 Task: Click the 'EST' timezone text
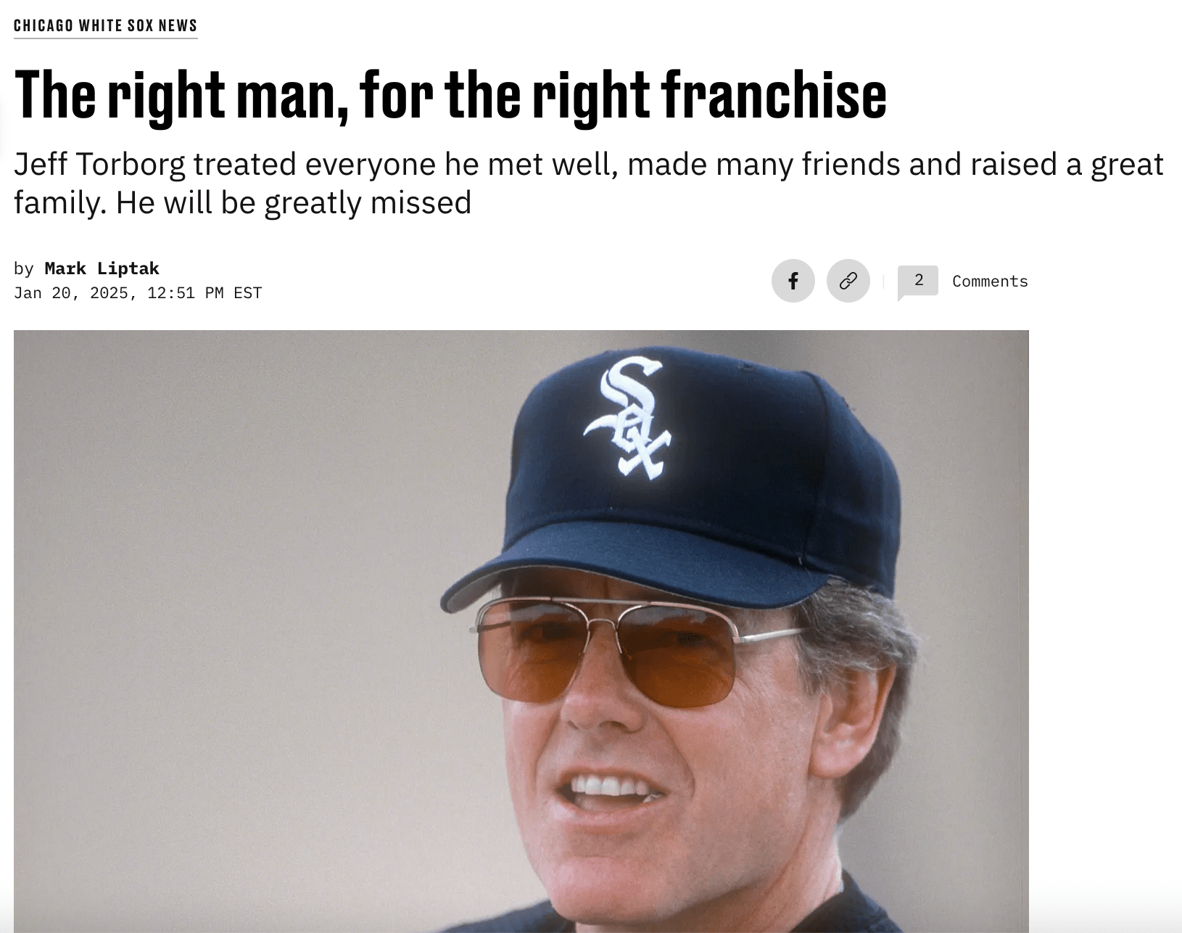248,293
